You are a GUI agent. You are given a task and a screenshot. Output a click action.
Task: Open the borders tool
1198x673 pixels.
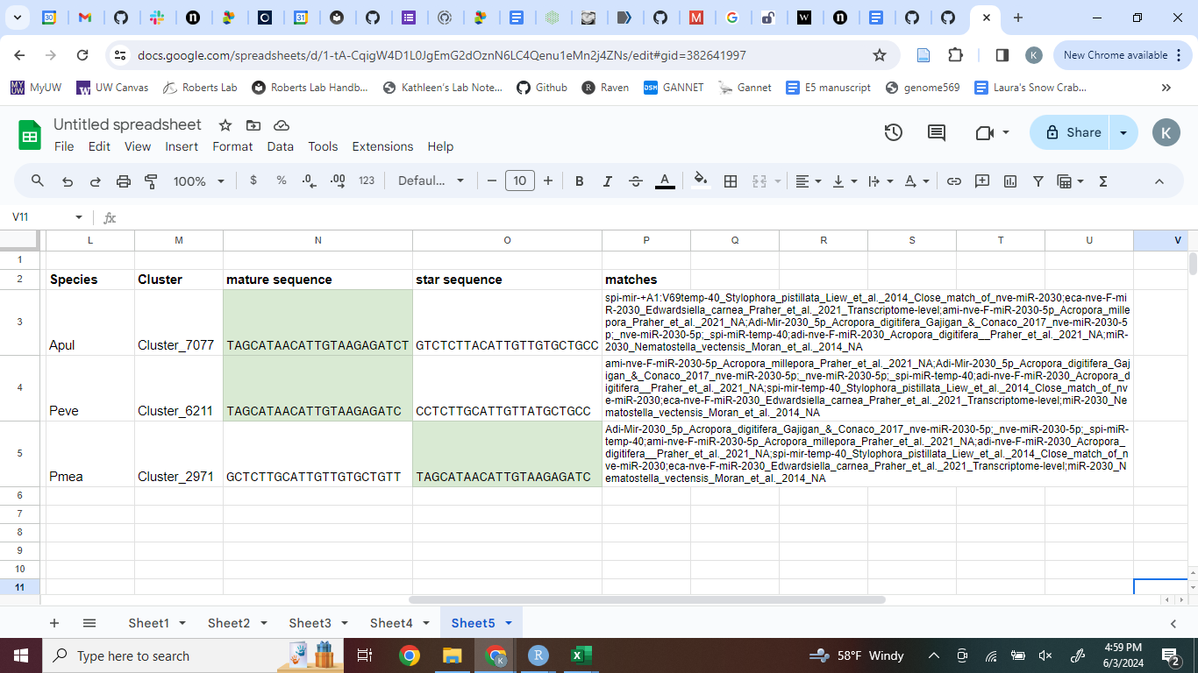730,181
